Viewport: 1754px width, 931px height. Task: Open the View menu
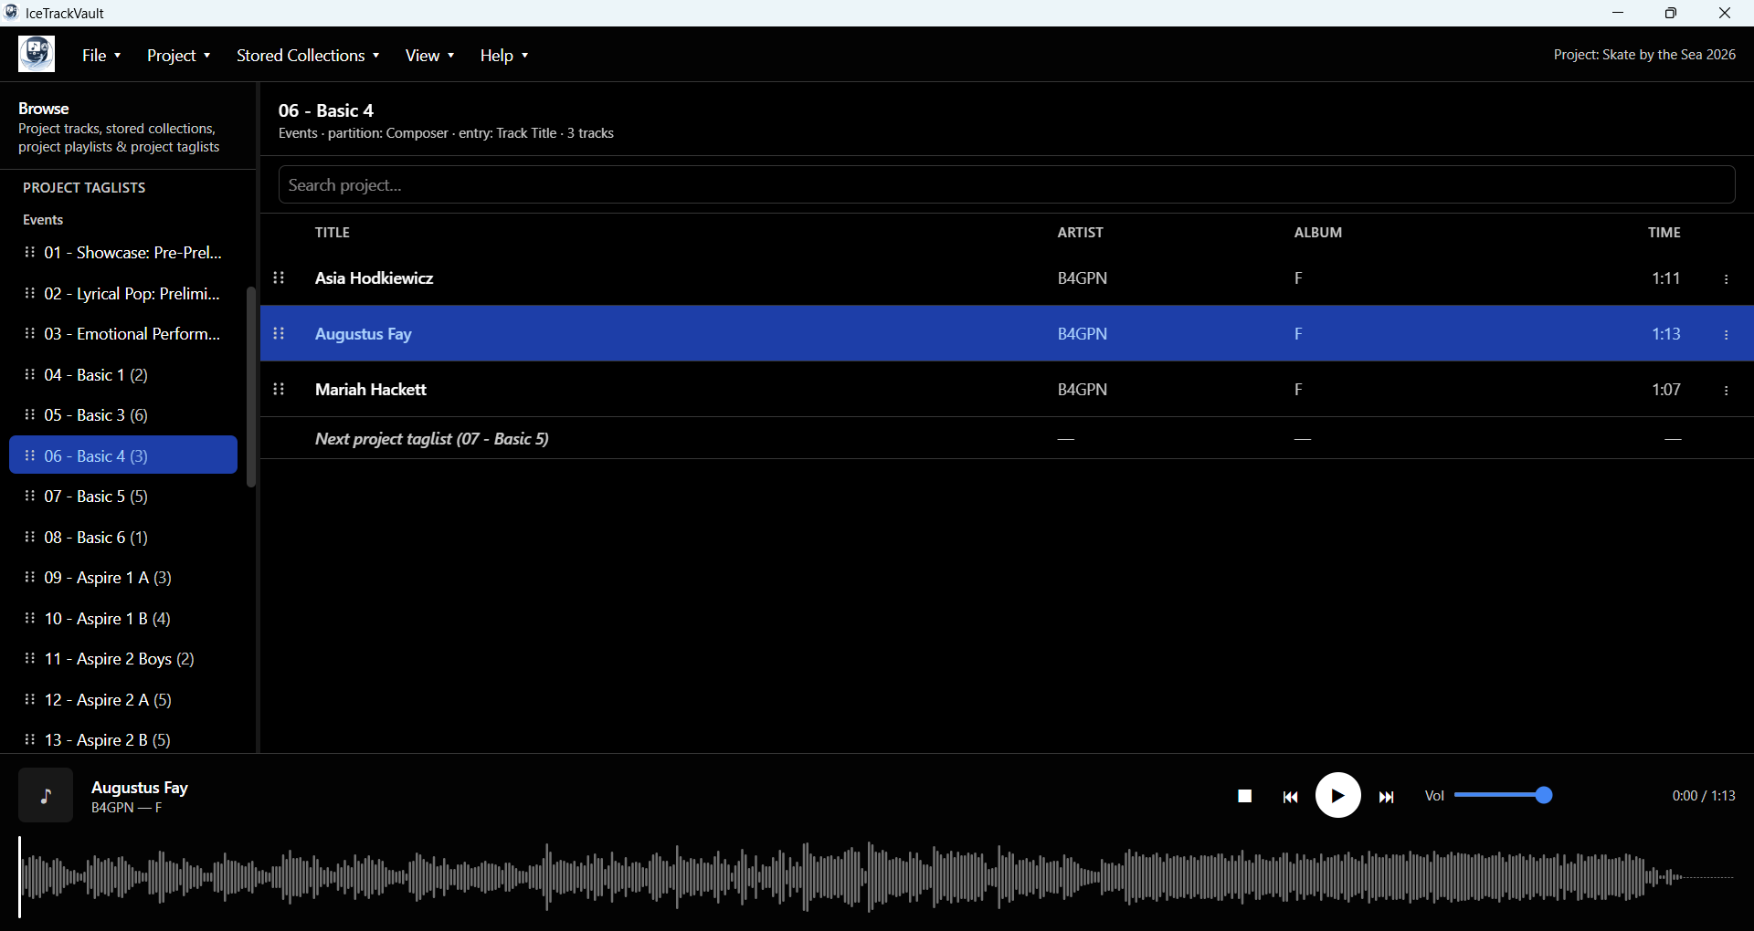click(429, 56)
